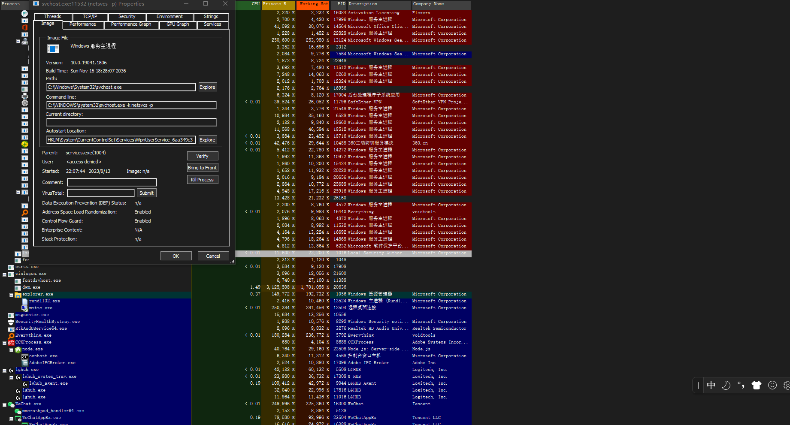This screenshot has height=425, width=790.
Task: Open IME settings via the gear icon
Action: click(787, 385)
